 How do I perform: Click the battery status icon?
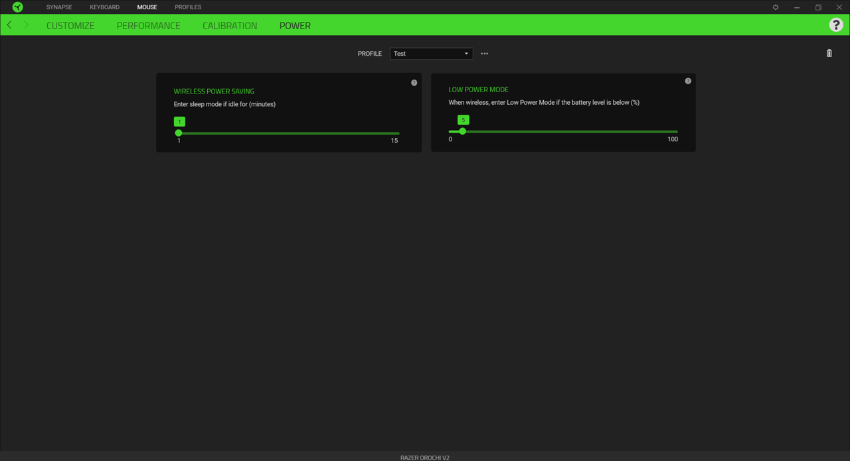(829, 53)
